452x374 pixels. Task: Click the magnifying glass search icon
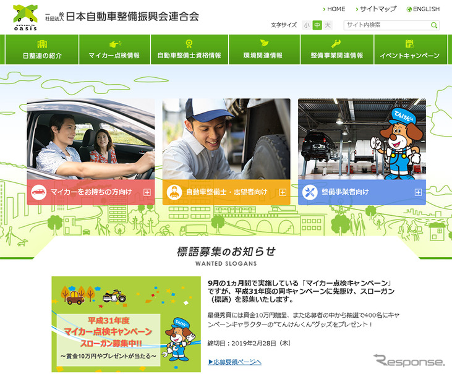click(x=434, y=25)
